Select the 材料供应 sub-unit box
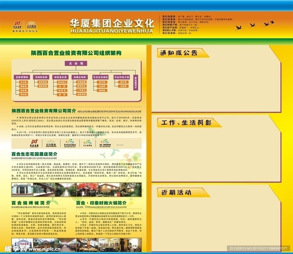The width and height of the screenshot is (293, 254). click(43, 82)
